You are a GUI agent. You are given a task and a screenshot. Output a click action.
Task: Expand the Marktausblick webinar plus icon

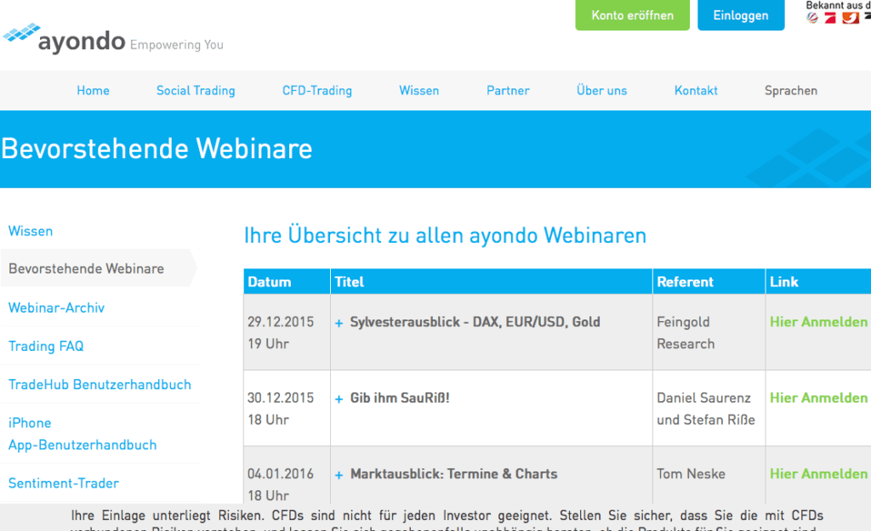coord(339,475)
